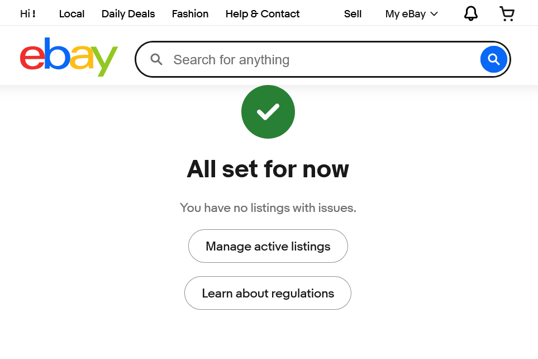This screenshot has width=538, height=359.
Task: Click the eBay logo to go home
Action: click(x=68, y=57)
